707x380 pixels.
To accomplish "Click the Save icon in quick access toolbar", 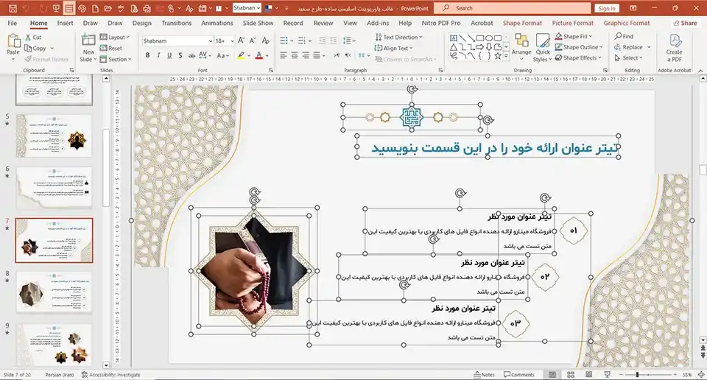I will coord(13,8).
